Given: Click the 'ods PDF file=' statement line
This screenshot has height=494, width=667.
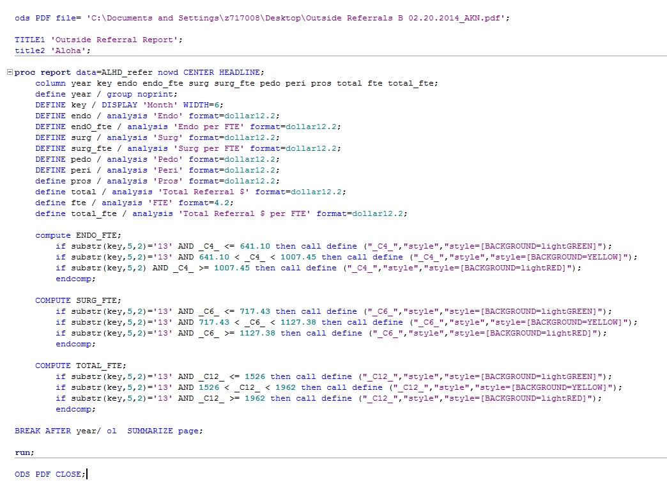Looking at the screenshot, I should 262,18.
